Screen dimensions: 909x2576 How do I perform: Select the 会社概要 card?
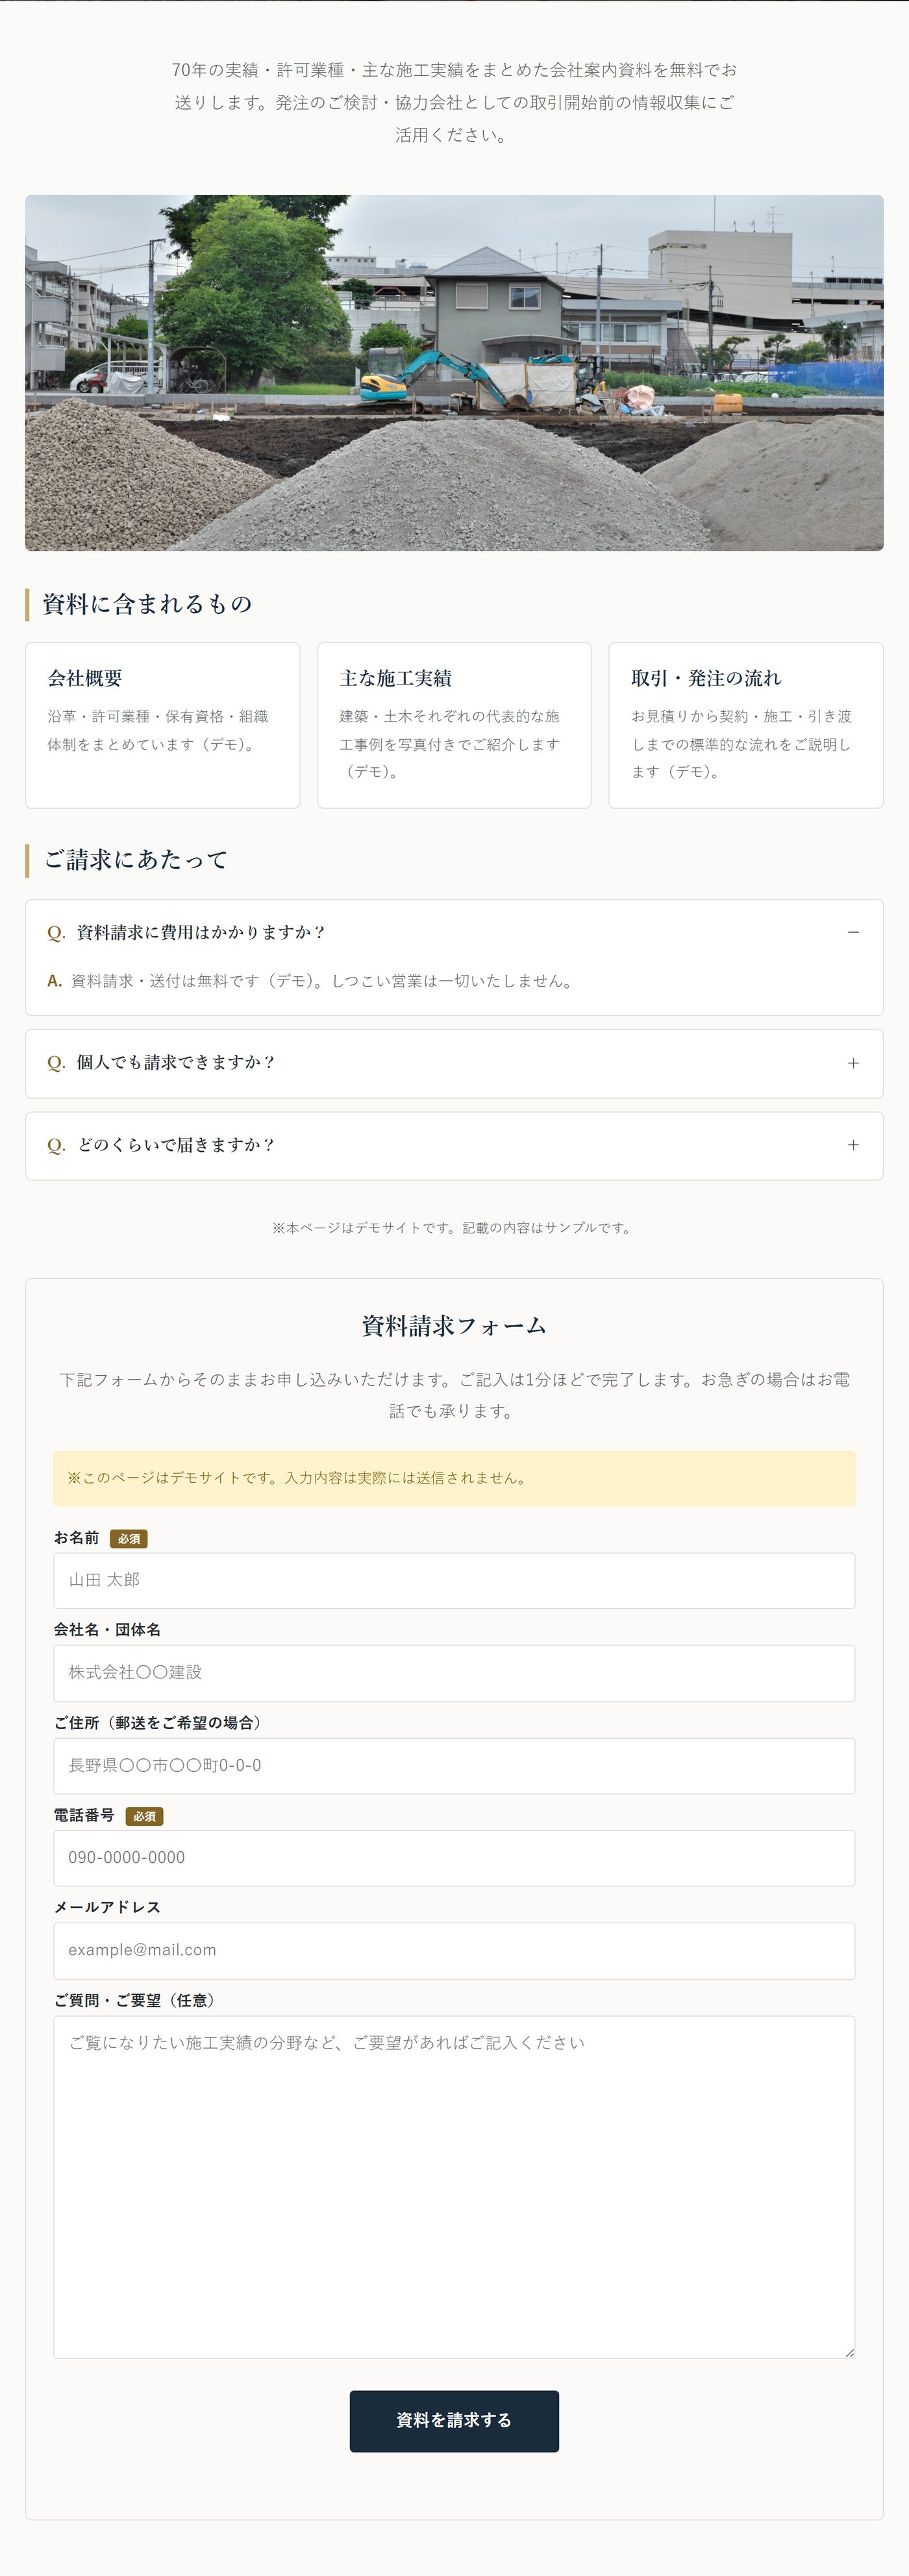tap(162, 725)
